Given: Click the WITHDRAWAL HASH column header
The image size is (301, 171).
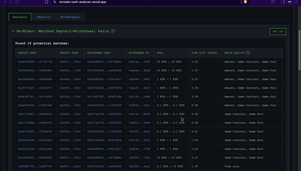Looking at the screenshot, I should coord(99,53).
